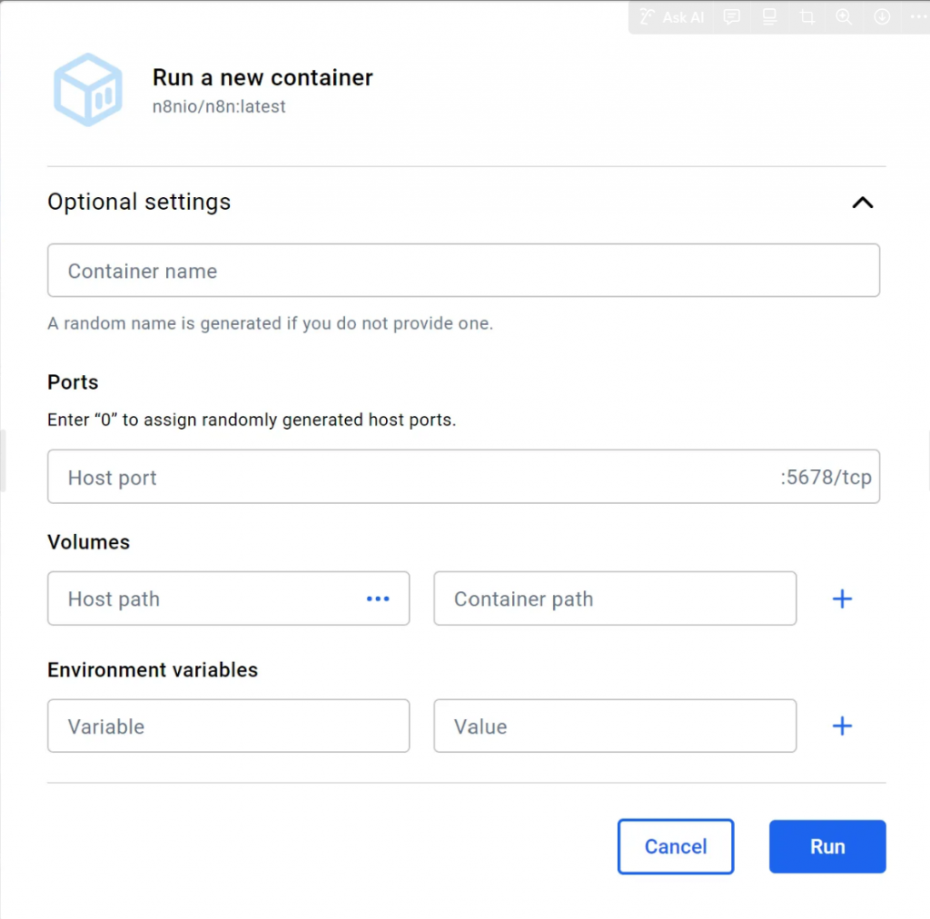Add another environment variable with plus icon
This screenshot has height=919, width=930.
tap(843, 726)
